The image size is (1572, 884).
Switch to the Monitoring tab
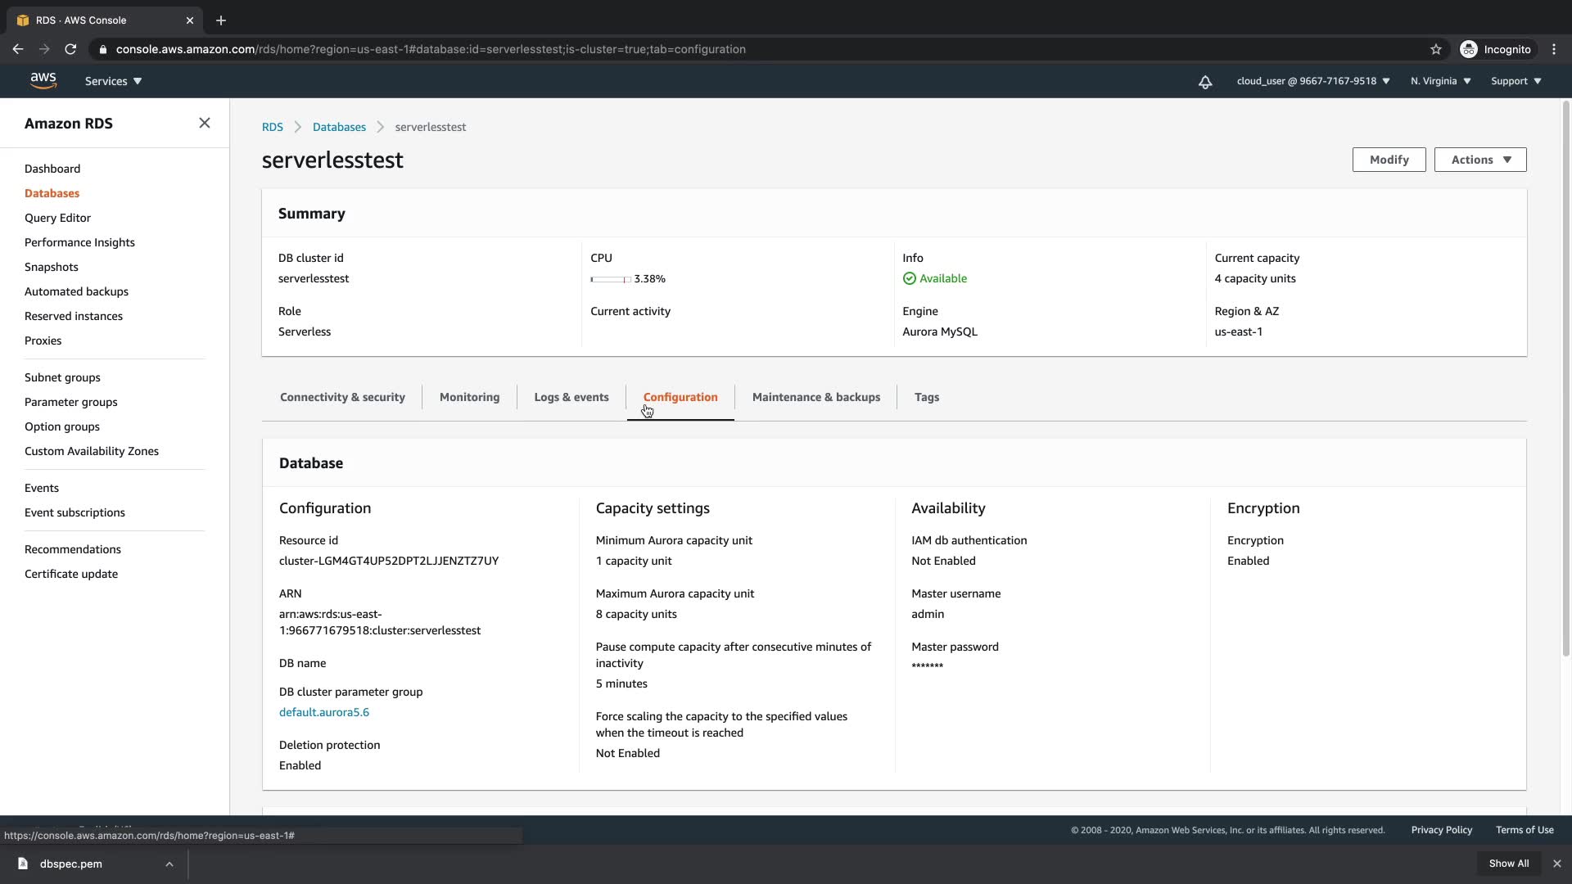pyautogui.click(x=469, y=397)
